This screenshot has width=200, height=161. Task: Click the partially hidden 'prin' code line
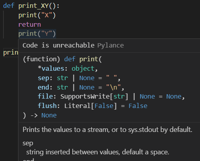[x=11, y=53]
